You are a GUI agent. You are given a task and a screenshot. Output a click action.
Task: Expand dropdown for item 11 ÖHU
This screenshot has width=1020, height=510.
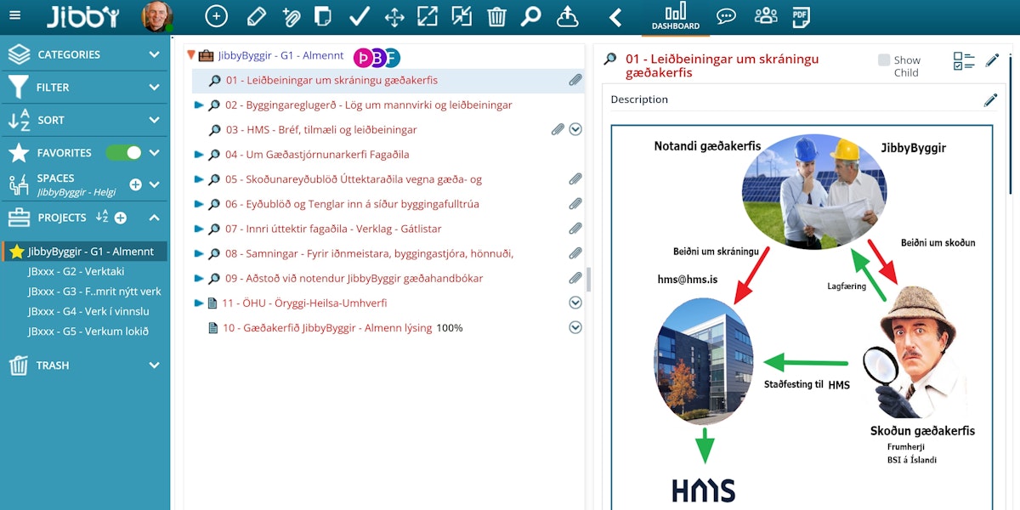click(575, 303)
